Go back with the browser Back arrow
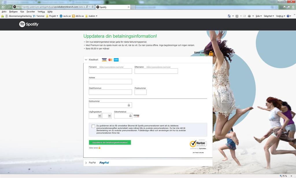 click(3, 7)
